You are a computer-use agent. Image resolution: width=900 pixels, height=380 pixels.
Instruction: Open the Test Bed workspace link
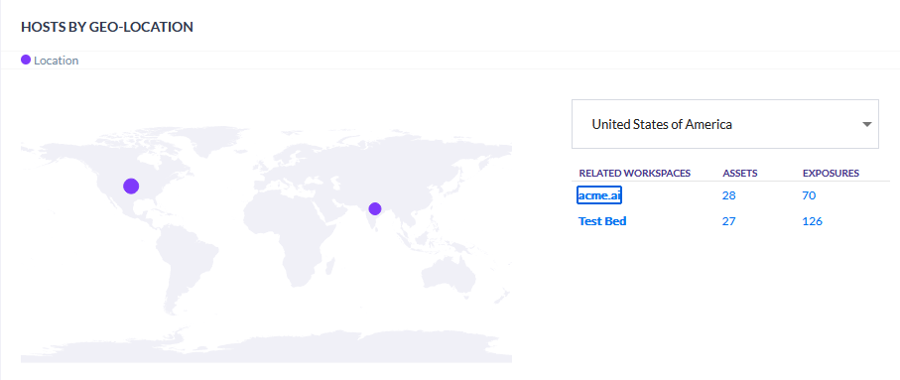coord(602,221)
